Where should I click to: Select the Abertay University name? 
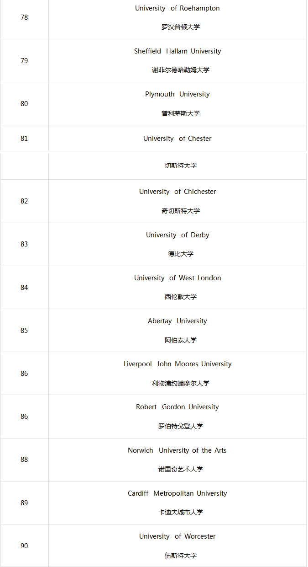(177, 321)
